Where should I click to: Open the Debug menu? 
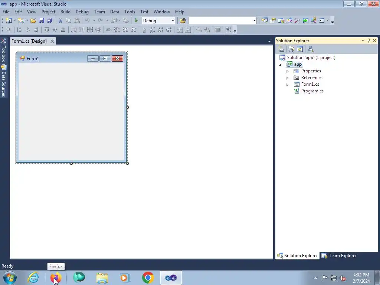pyautogui.click(x=82, y=12)
